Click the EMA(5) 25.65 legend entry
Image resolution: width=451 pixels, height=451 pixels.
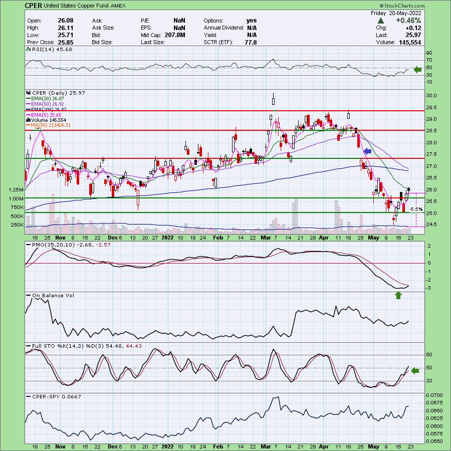click(x=44, y=115)
